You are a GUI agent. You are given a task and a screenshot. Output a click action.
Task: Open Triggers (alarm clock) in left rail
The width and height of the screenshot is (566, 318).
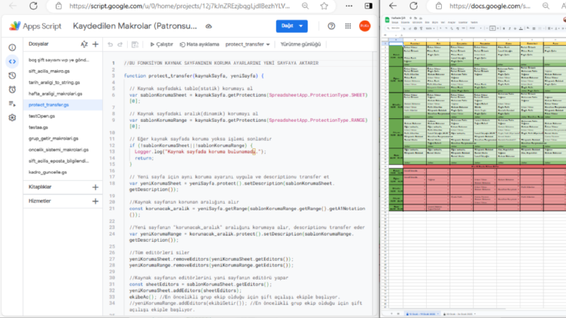pyautogui.click(x=12, y=89)
